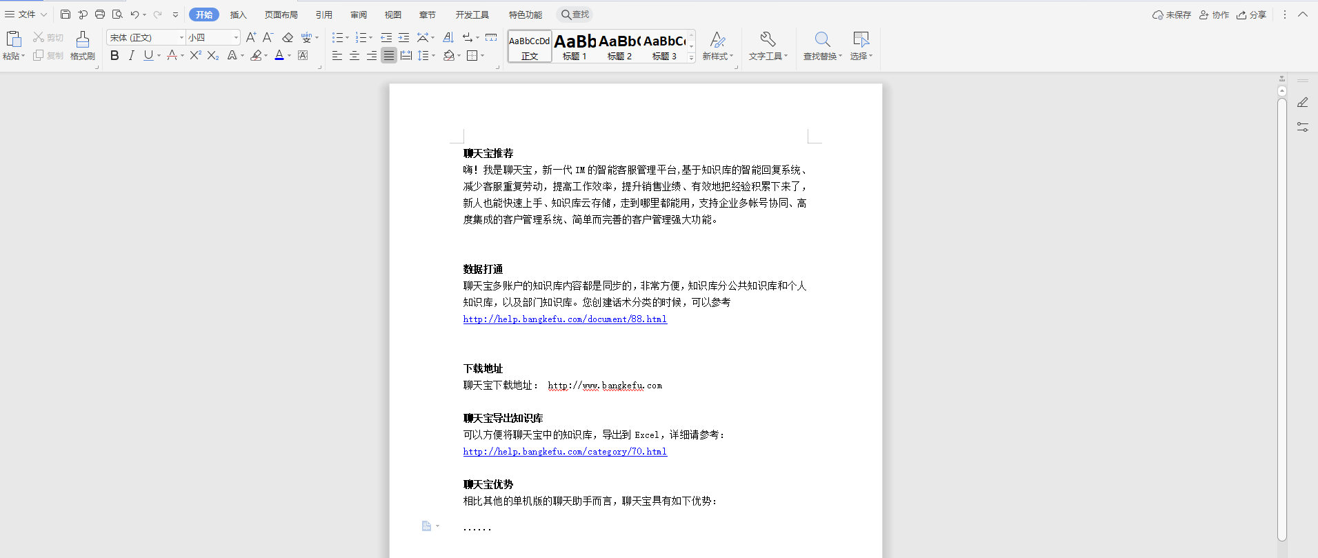Increase font size with A+ icon
Image resolution: width=1318 pixels, height=558 pixels.
[251, 37]
